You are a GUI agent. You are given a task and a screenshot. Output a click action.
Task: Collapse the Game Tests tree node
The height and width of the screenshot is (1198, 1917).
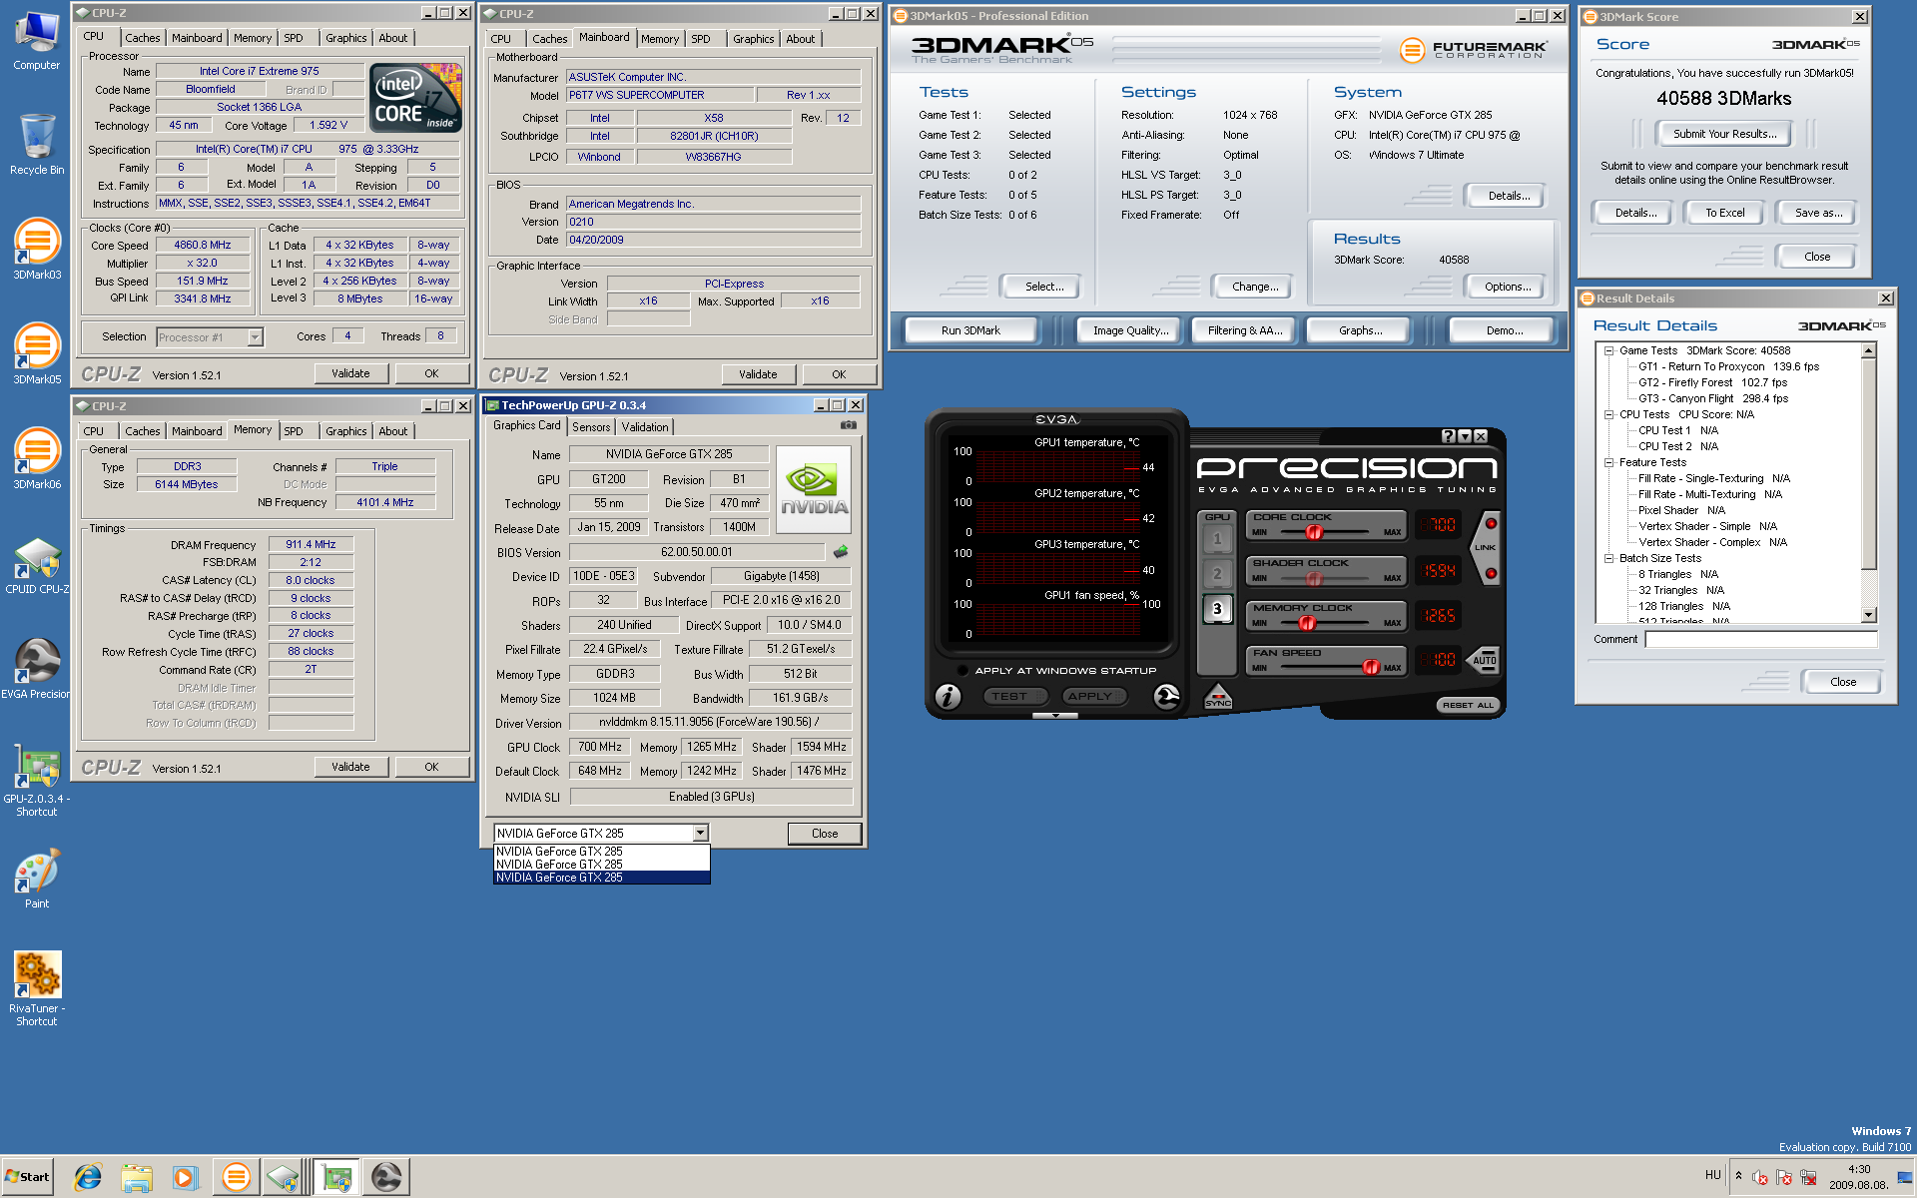[x=1608, y=350]
